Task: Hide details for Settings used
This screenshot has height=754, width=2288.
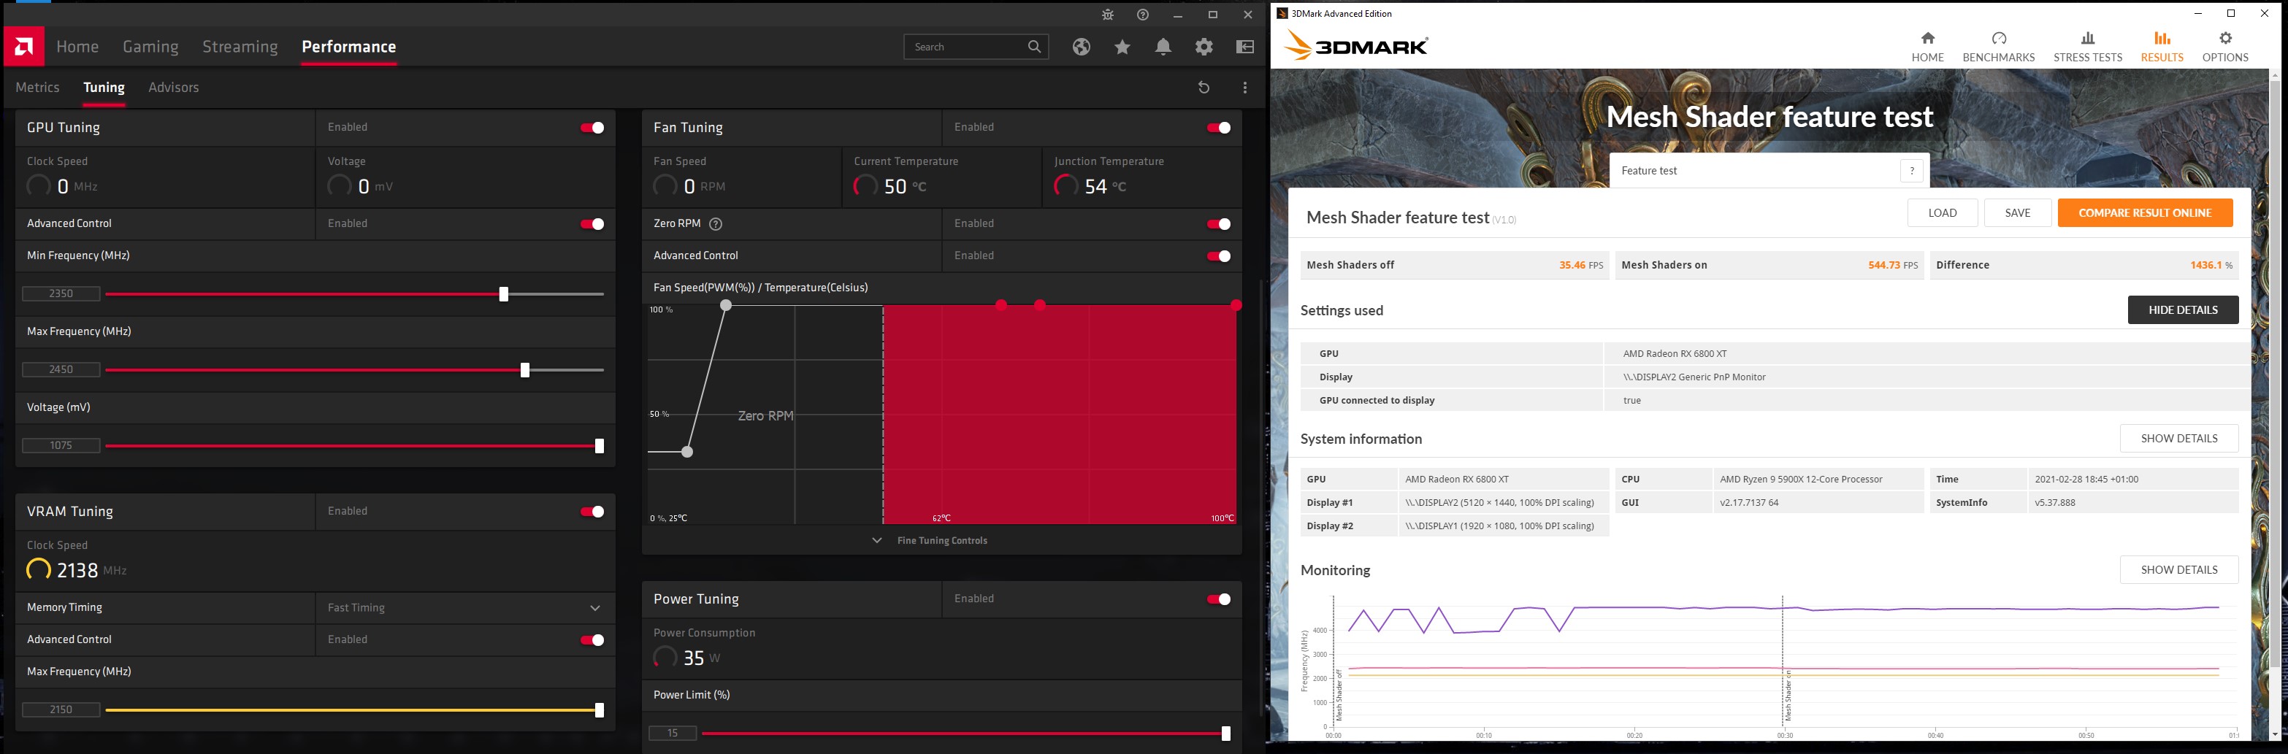Action: click(x=2182, y=310)
